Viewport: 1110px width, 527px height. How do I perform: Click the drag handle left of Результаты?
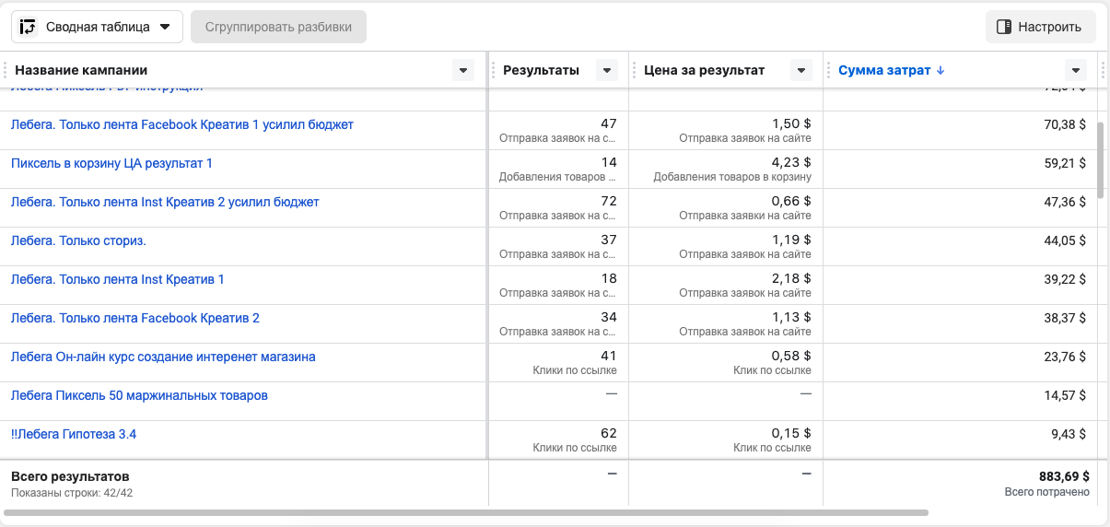click(x=494, y=70)
